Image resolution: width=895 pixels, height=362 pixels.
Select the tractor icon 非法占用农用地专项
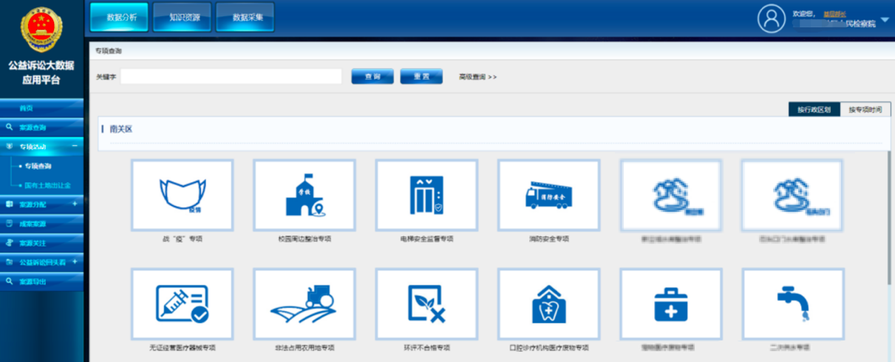click(303, 304)
